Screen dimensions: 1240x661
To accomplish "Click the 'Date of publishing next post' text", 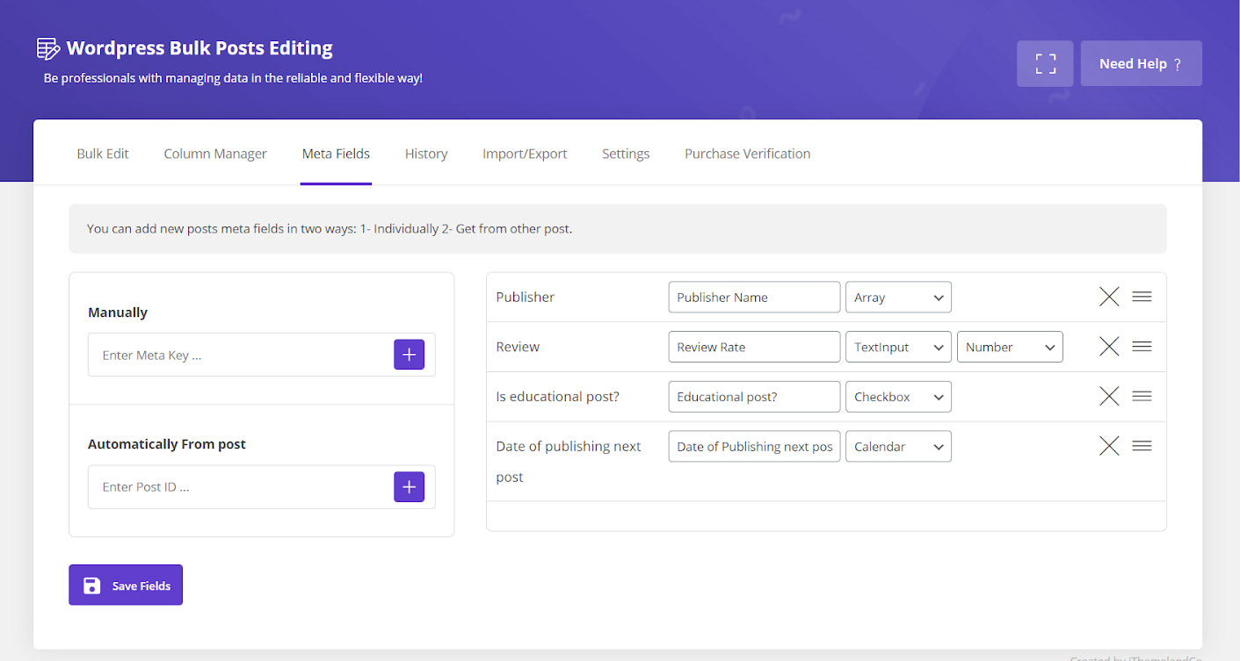I will (x=569, y=462).
